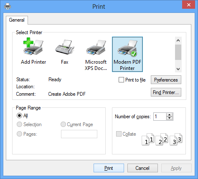Click the 'Create Adobe PDF' comment text
Image resolution: width=198 pixels, height=179 pixels.
pyautogui.click(x=67, y=94)
